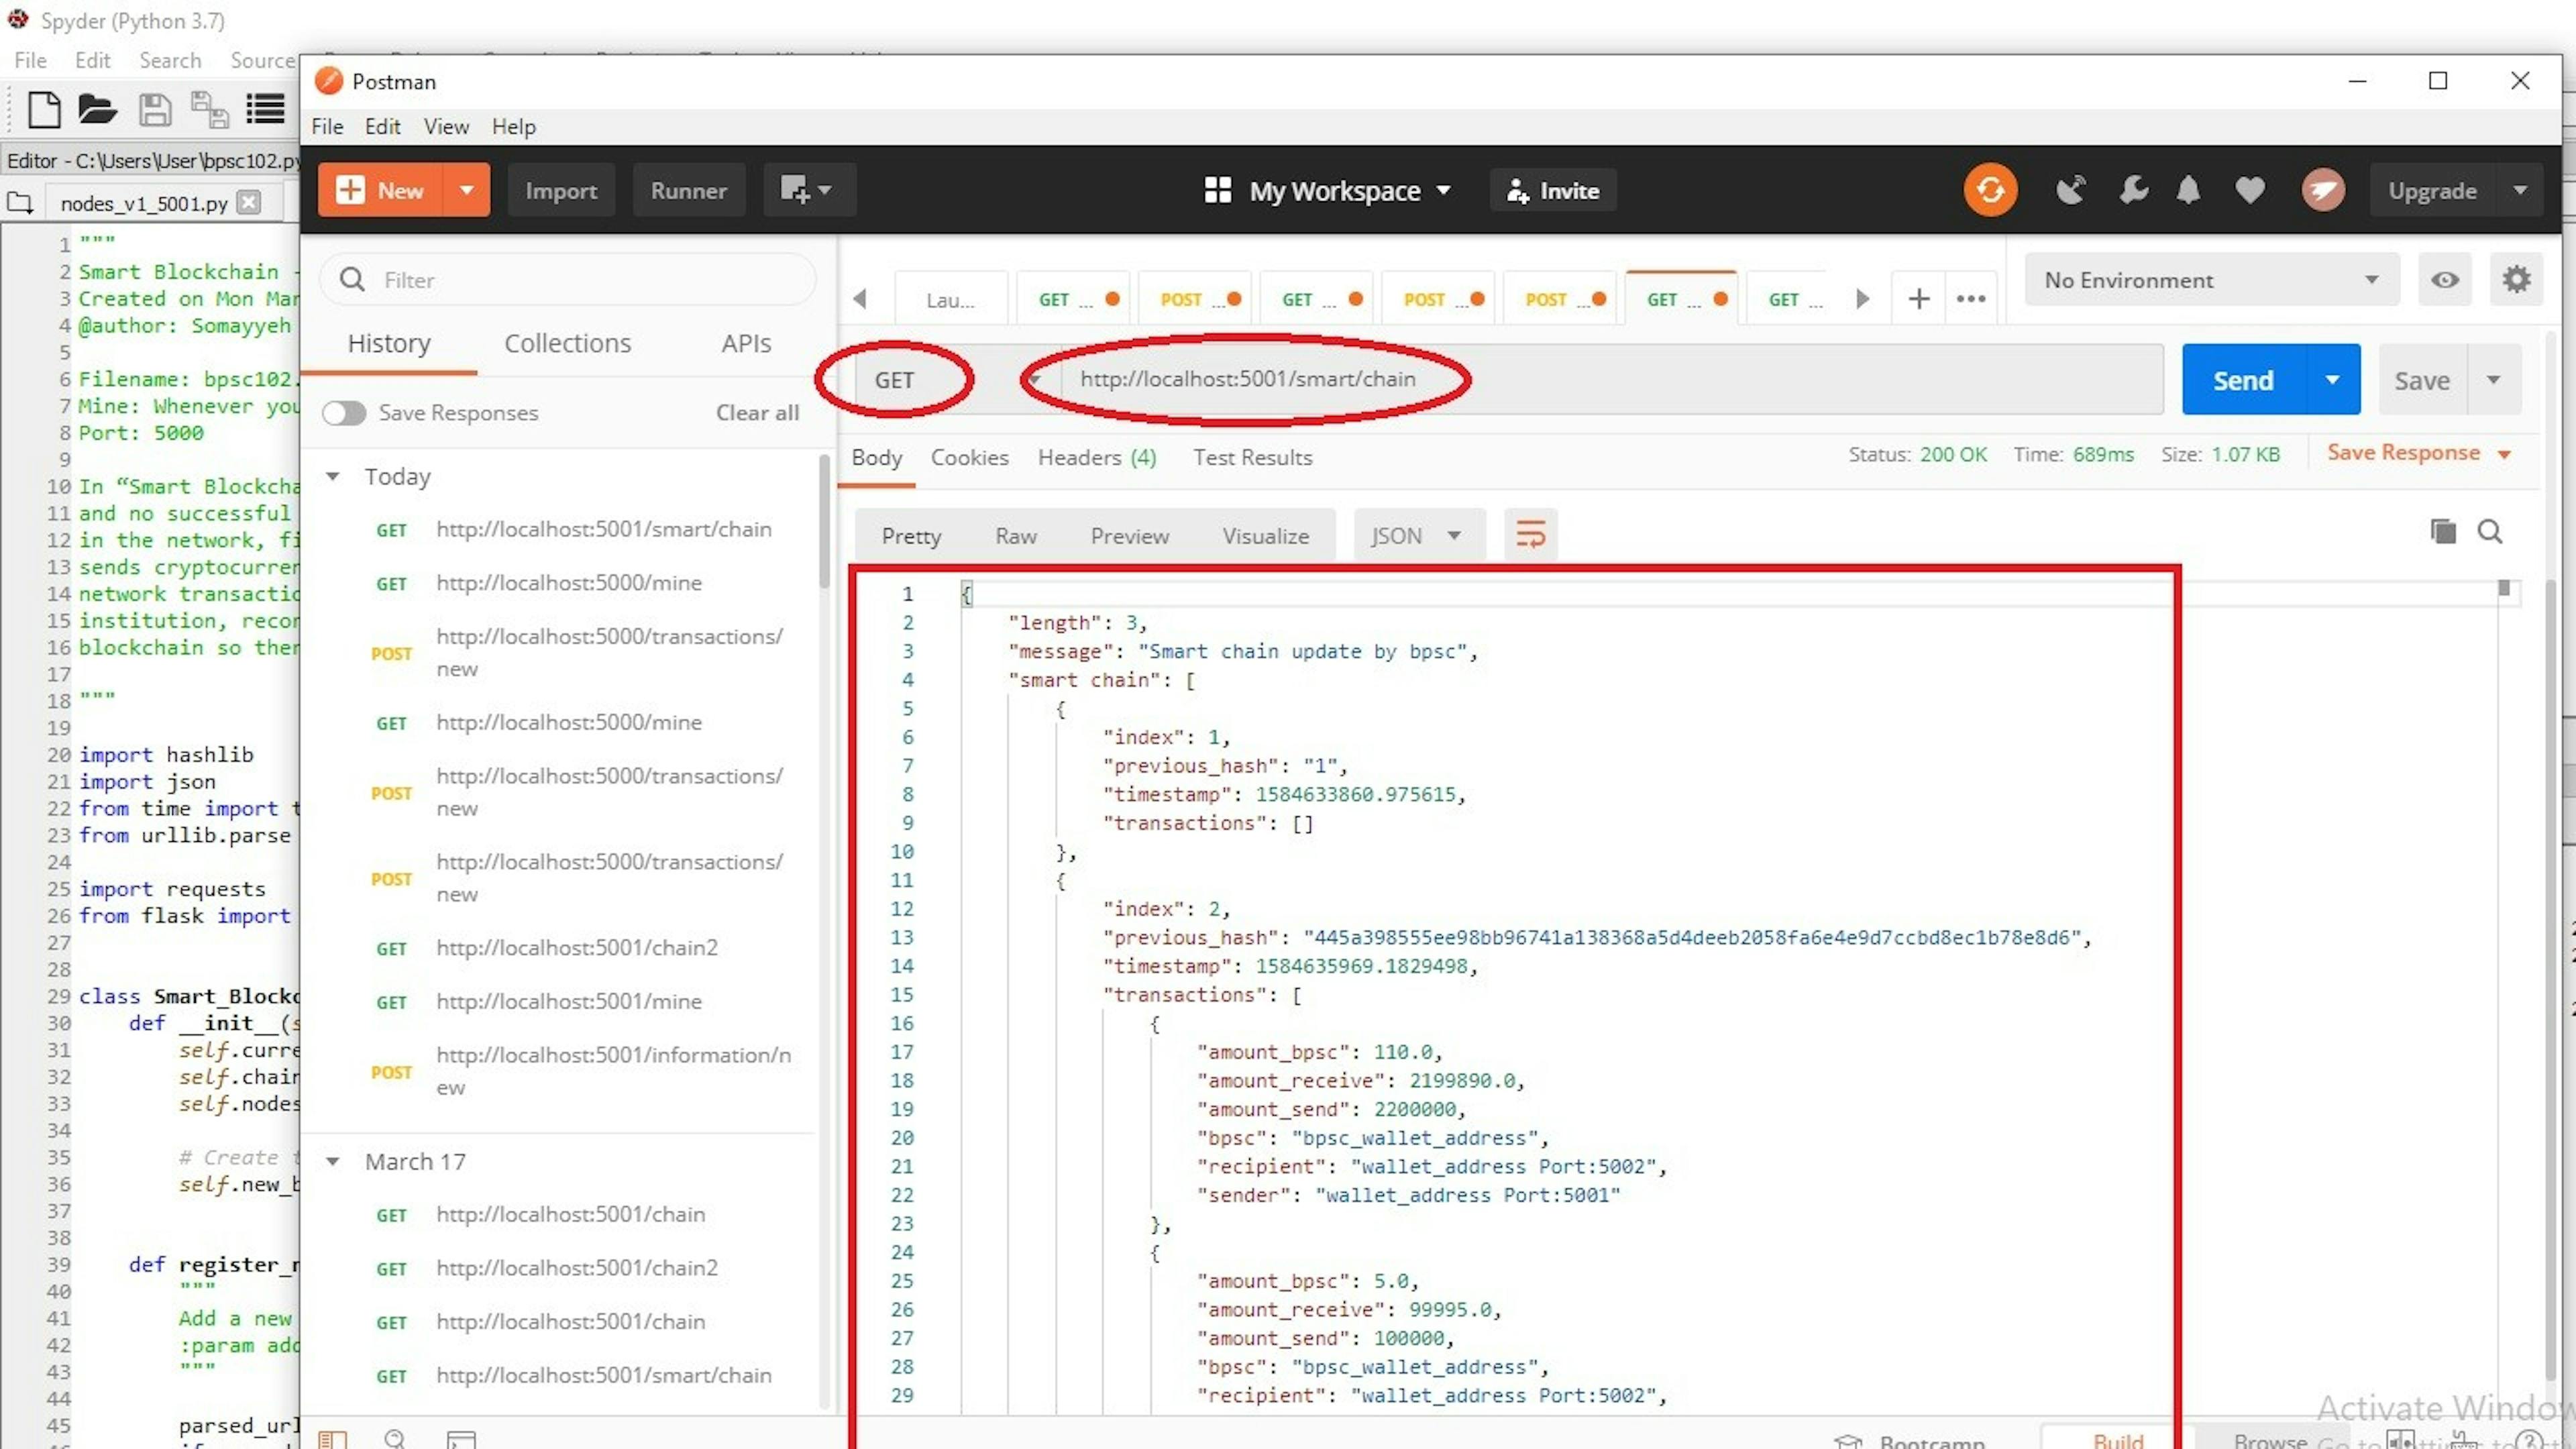Switch to the APIs sidebar tab
This screenshot has width=2576, height=1449.
[746, 343]
